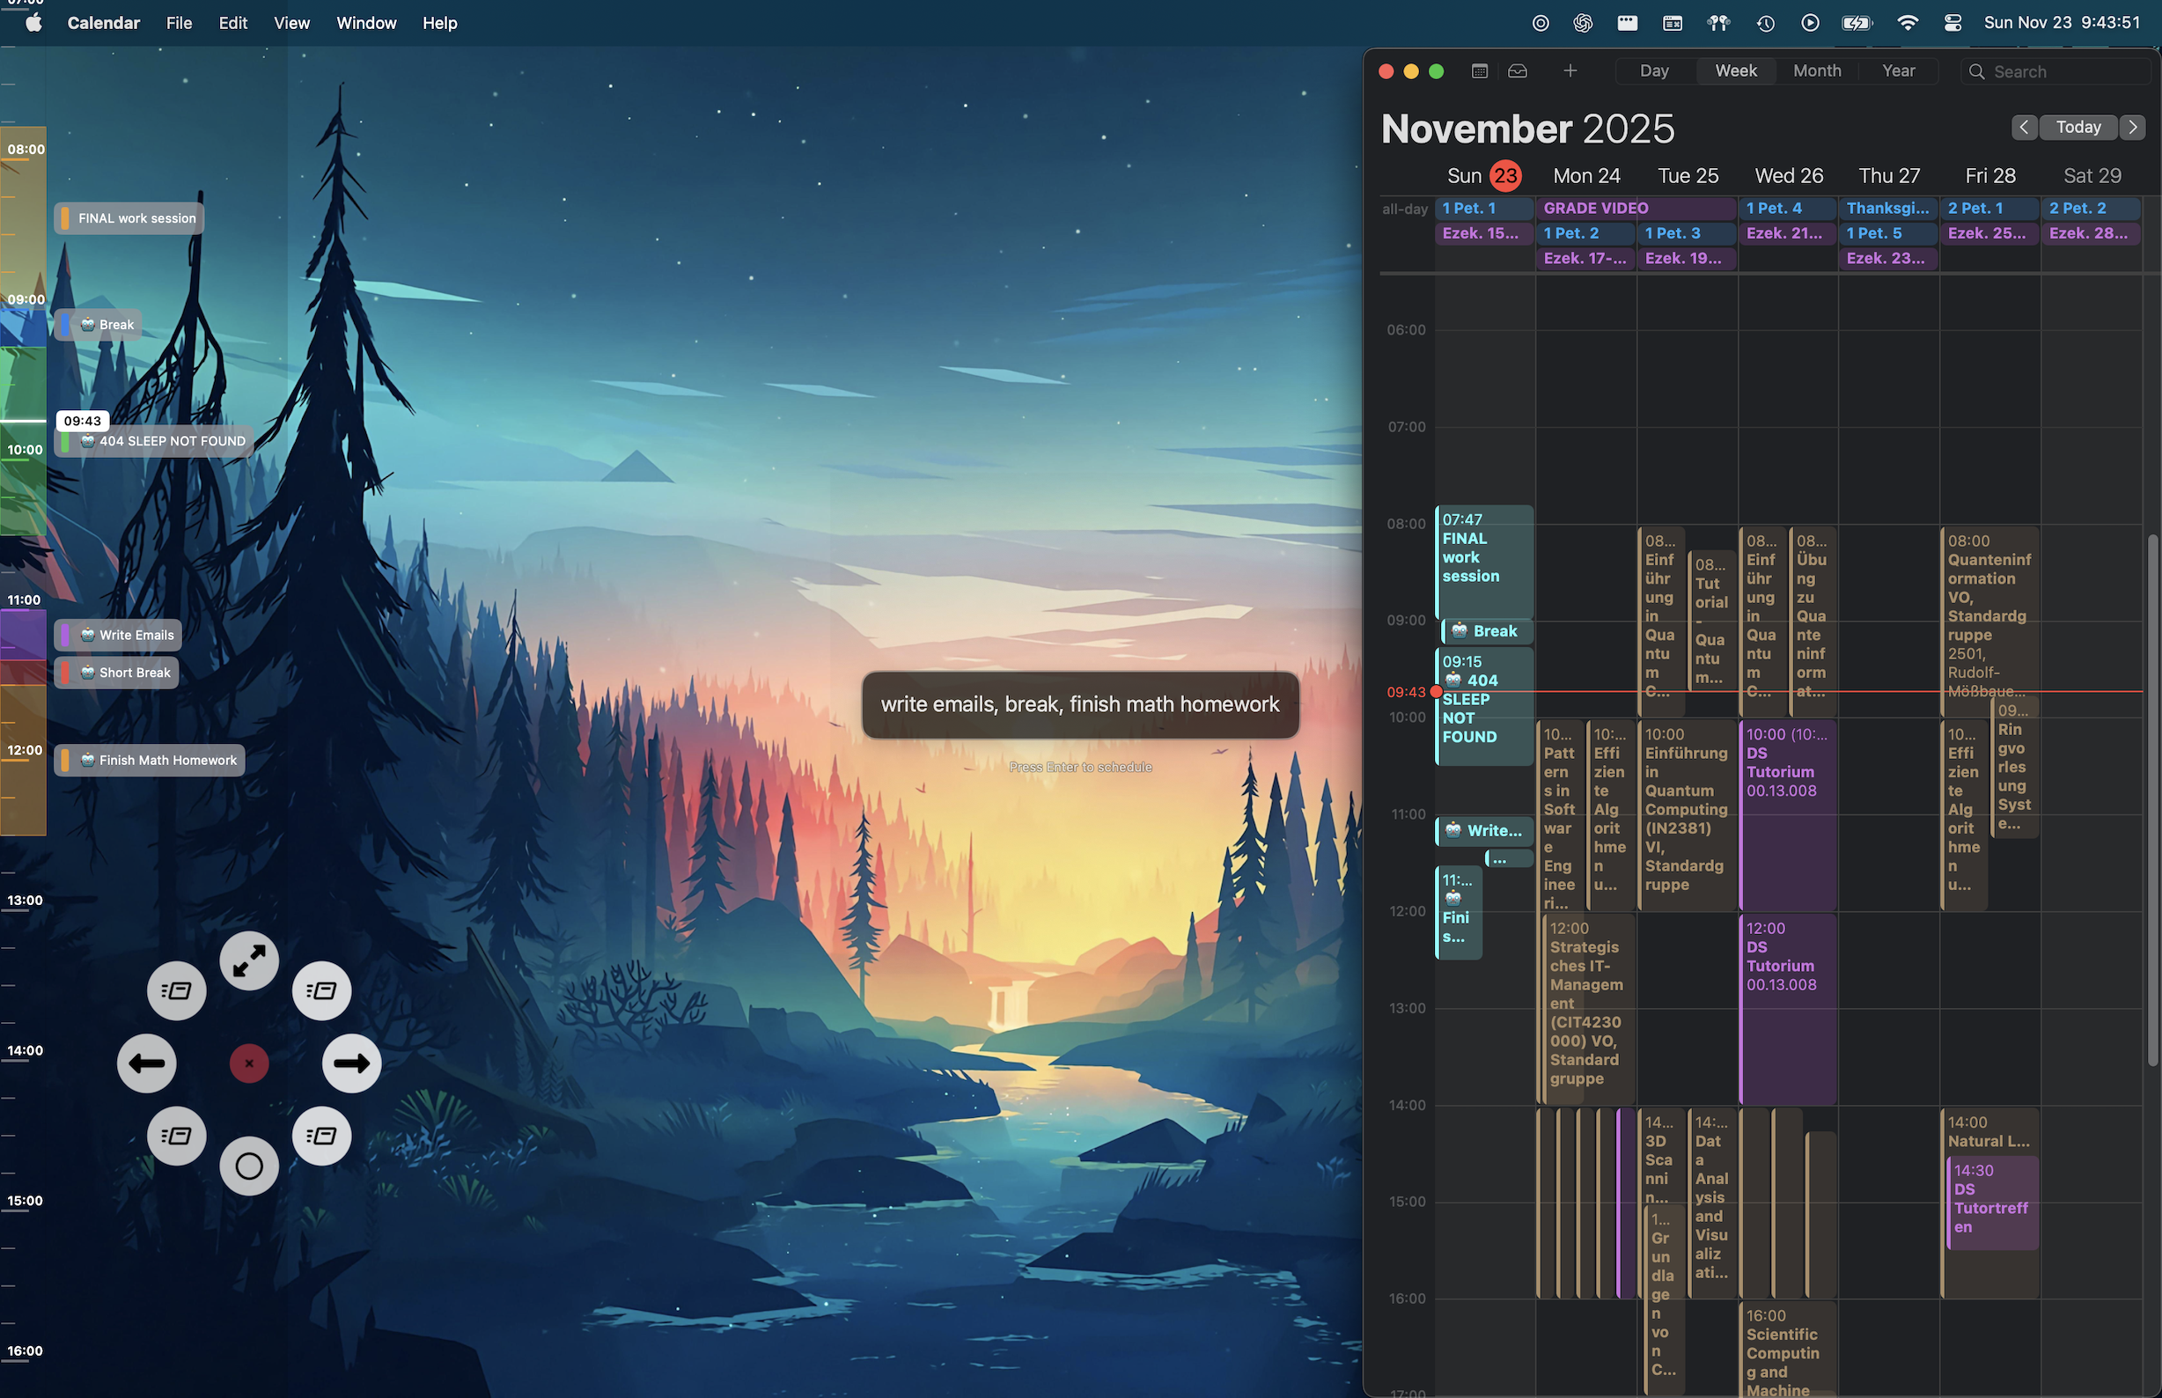Open the File menu
Image resolution: width=2162 pixels, height=1398 pixels.
[179, 23]
